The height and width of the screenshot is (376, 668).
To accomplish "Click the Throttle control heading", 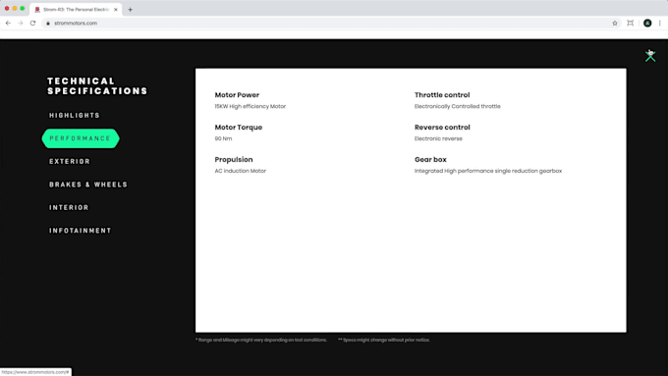I will (442, 95).
